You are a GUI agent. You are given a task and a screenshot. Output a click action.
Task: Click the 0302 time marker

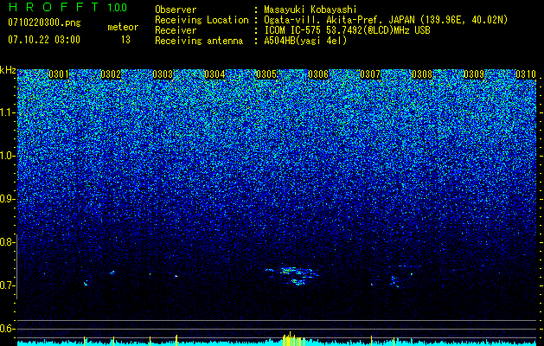[x=111, y=74]
